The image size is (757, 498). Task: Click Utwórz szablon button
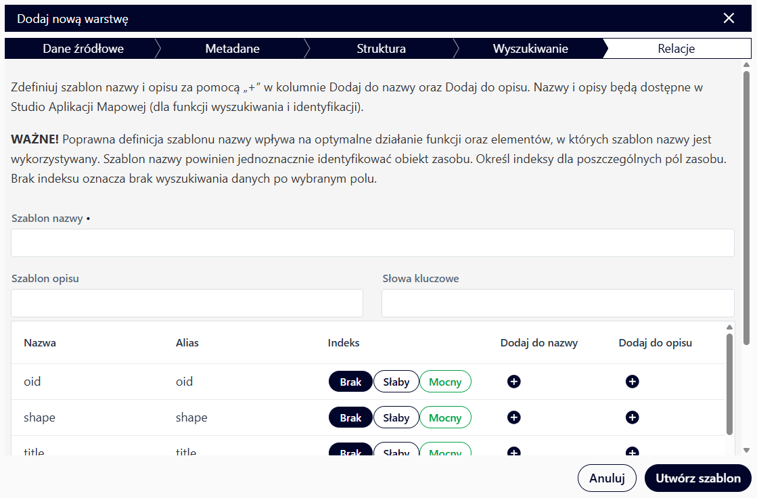697,478
